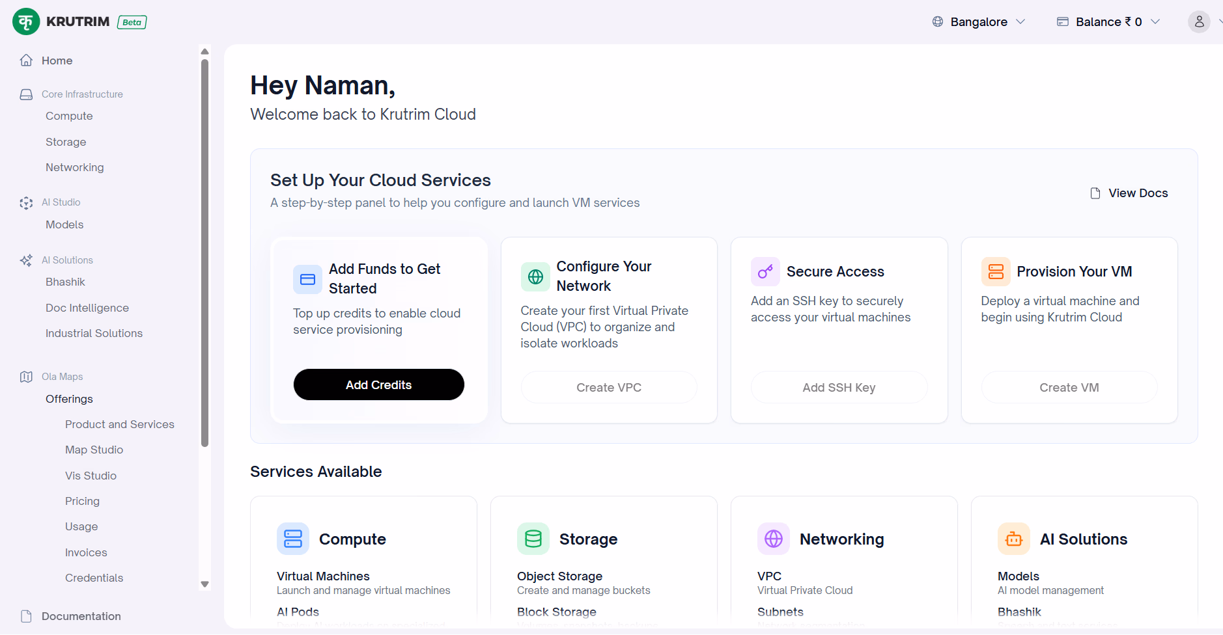The width and height of the screenshot is (1223, 635).
Task: Click the Add Funds credit card icon
Action: pos(307,279)
